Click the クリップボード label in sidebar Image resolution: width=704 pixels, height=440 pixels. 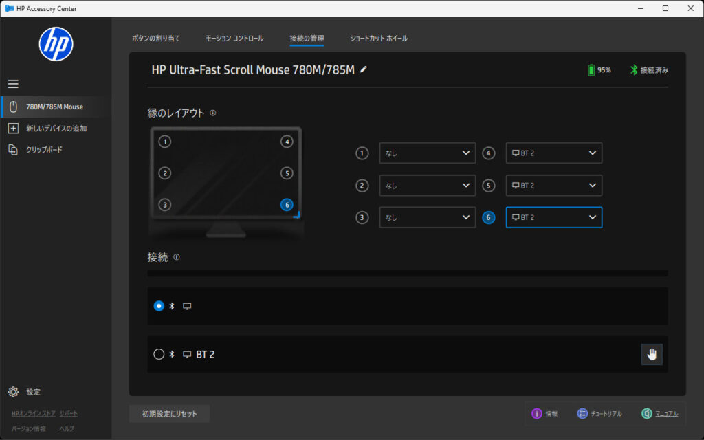pos(44,149)
